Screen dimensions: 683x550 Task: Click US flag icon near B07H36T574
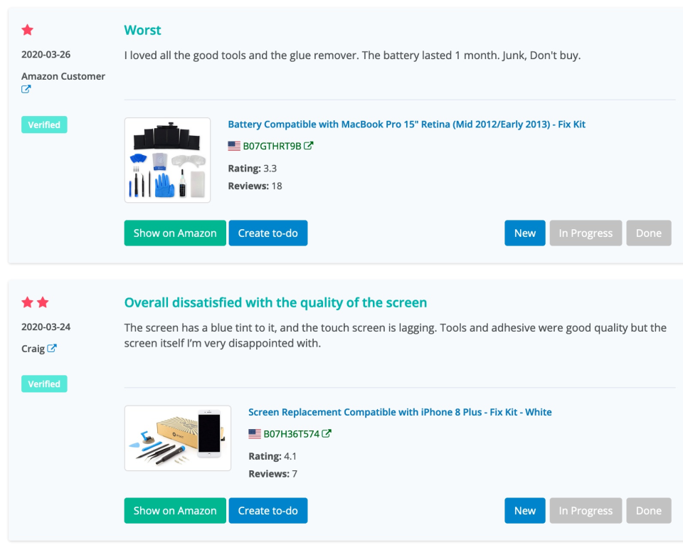(255, 434)
